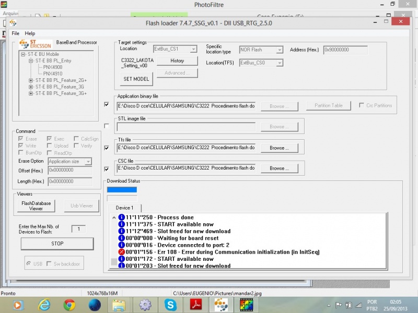Click the STOP button
The width and height of the screenshot is (418, 313).
tap(57, 244)
